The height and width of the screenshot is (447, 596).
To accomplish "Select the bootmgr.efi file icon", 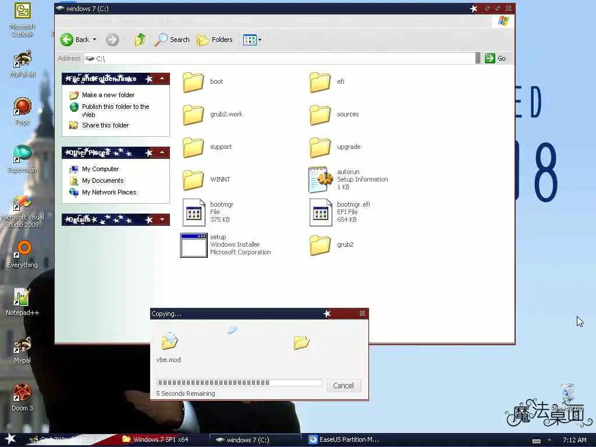I will 321,212.
